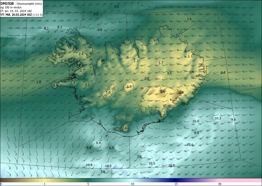
Task: Click the color scale tick labeled 1
Action: coord(45,184)
